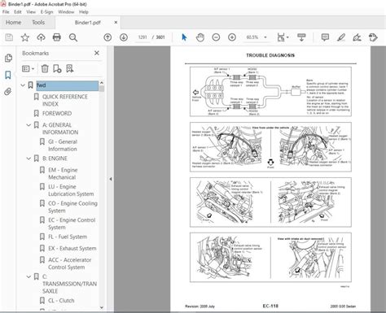Open EC - Engine Control System bookmark
Screen dimensions: 386x313
coord(72,224)
